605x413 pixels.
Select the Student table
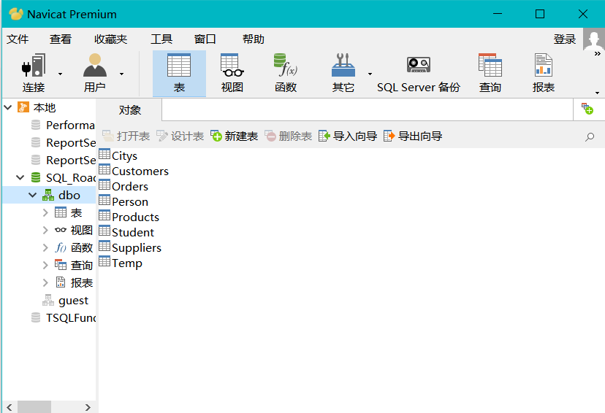coord(126,232)
